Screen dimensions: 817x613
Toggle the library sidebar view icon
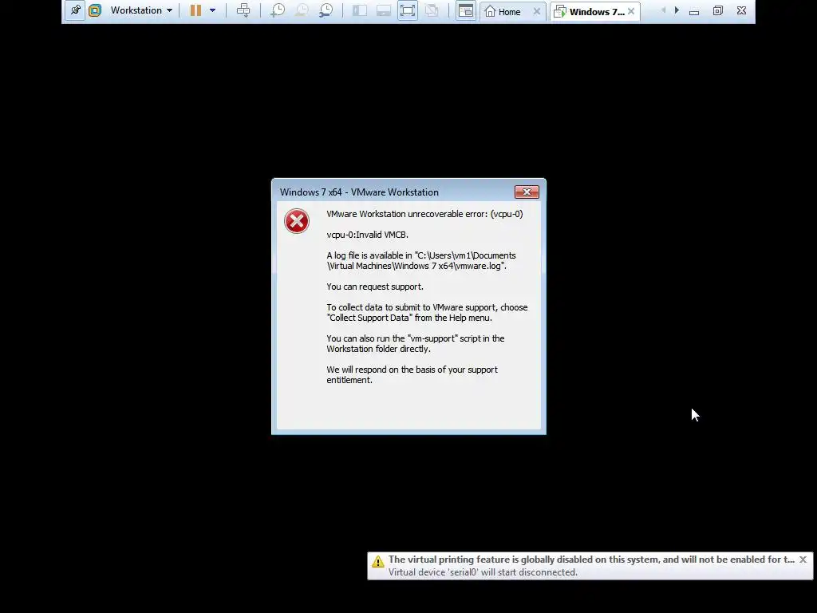360,10
